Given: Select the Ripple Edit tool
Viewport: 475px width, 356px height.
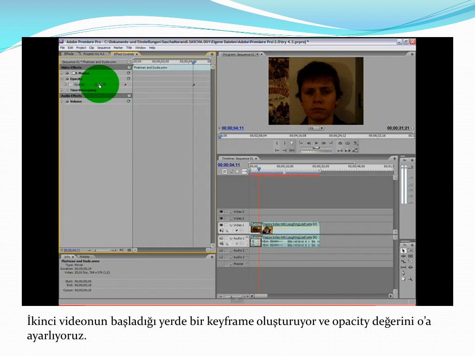Looking at the screenshot, I should (x=403, y=256).
